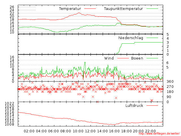The width and height of the screenshot is (181, 136).
Task: Click the green Taupunkttemperatur legend line sample
Action: [x=152, y=9]
